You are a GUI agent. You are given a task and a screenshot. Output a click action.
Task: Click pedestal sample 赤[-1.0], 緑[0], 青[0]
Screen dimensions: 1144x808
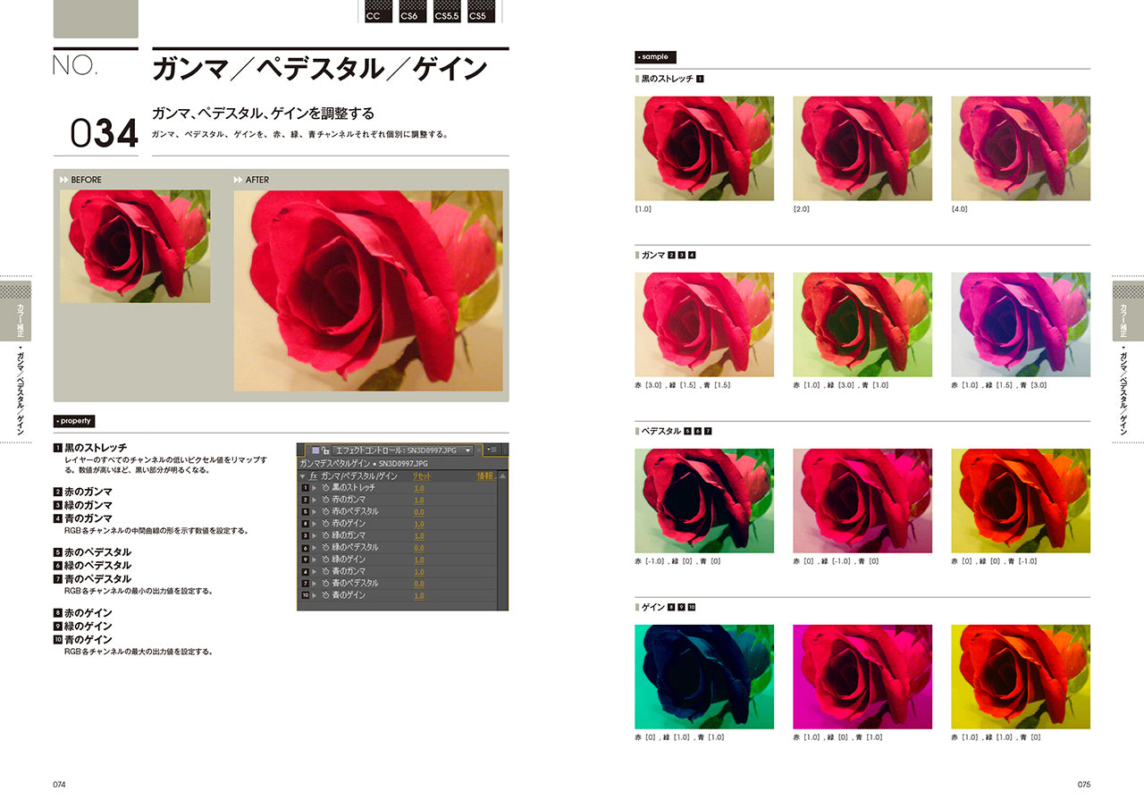pos(704,501)
